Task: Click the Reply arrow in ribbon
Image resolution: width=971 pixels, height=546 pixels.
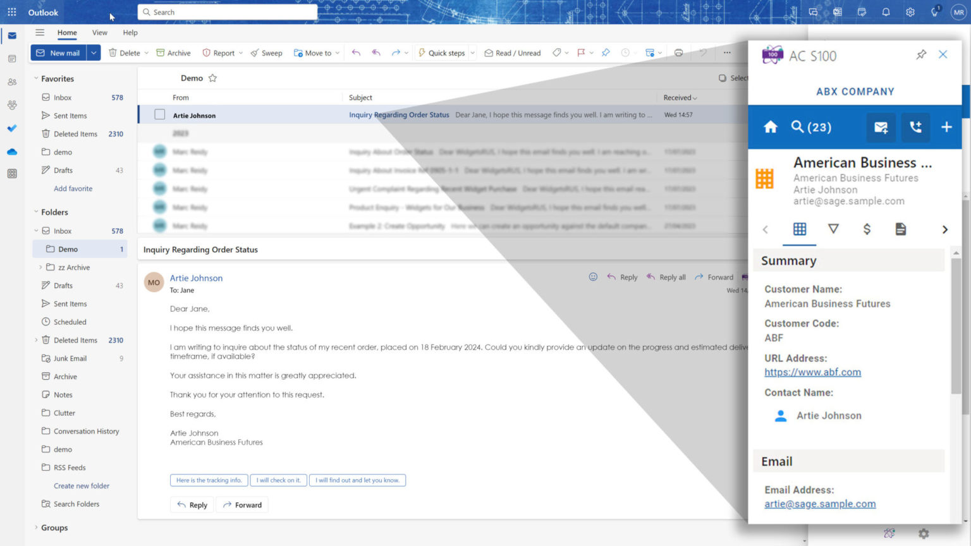Action: (x=356, y=53)
